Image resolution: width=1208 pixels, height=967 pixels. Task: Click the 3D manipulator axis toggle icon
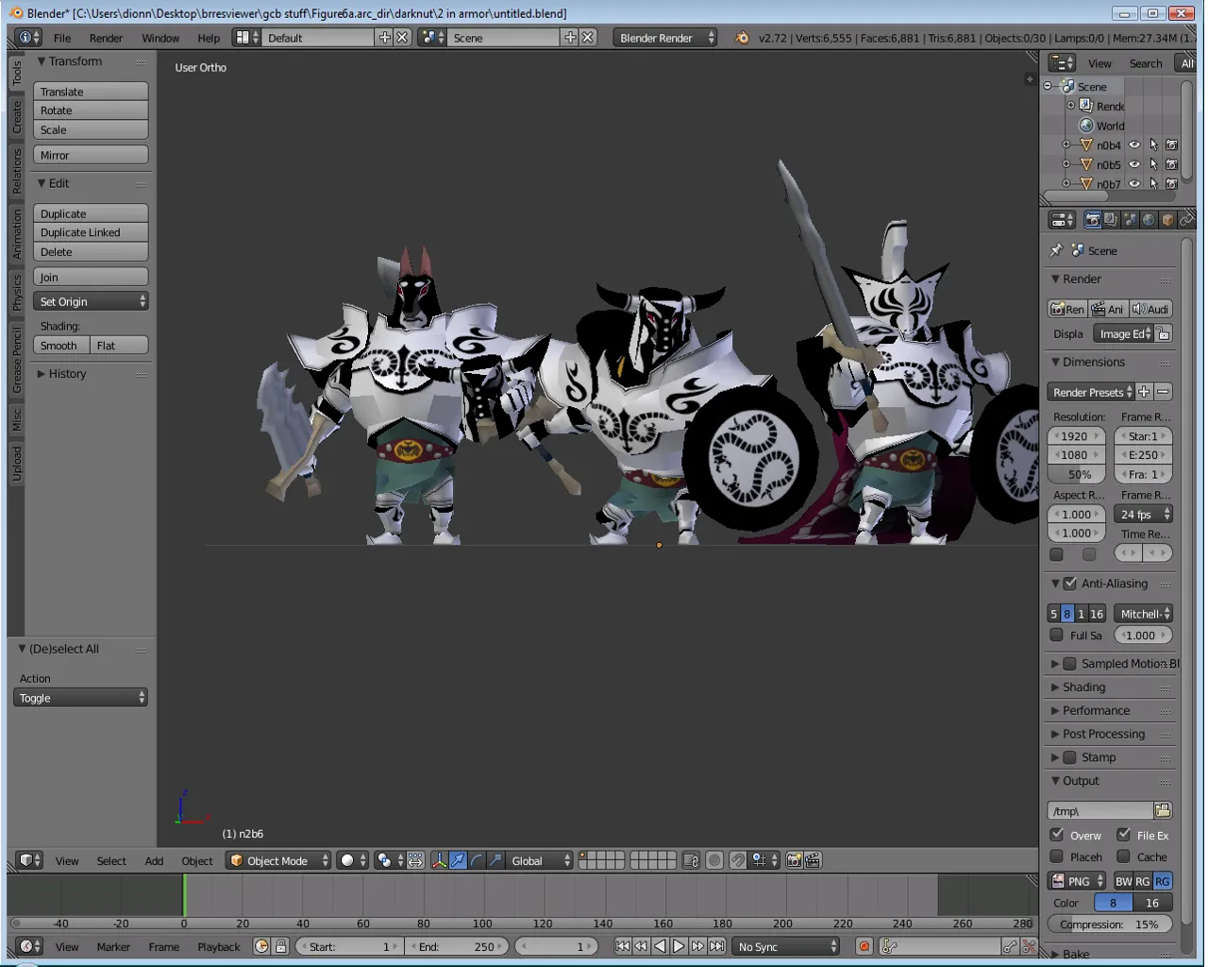pos(439,860)
